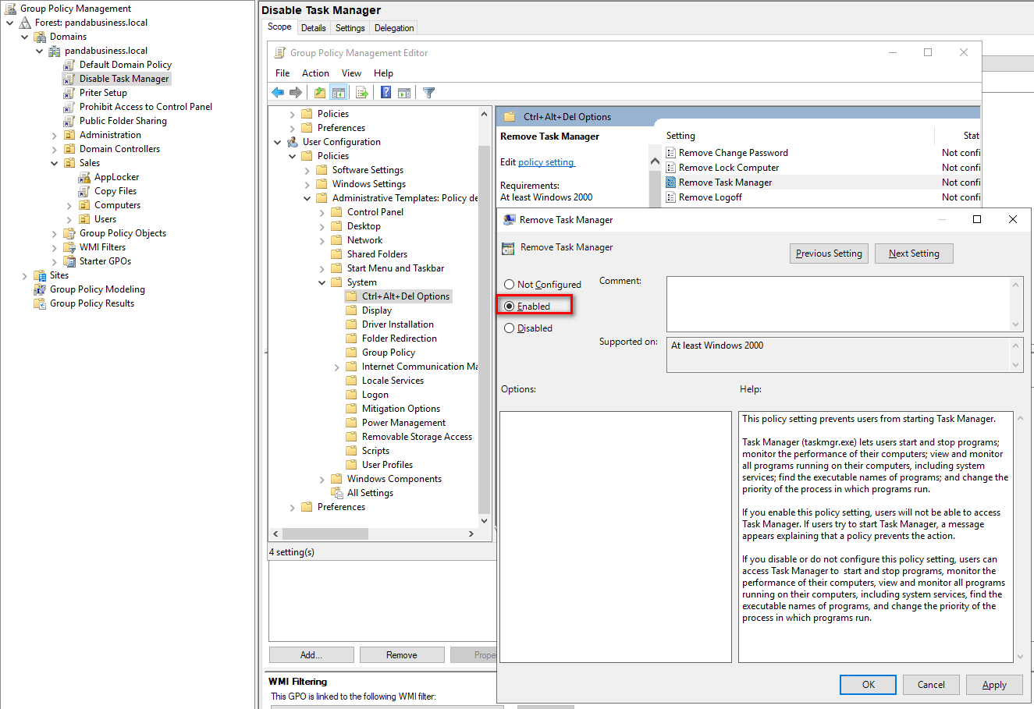Image resolution: width=1034 pixels, height=709 pixels.
Task: Collapse the Domains tree node
Action: [25, 37]
